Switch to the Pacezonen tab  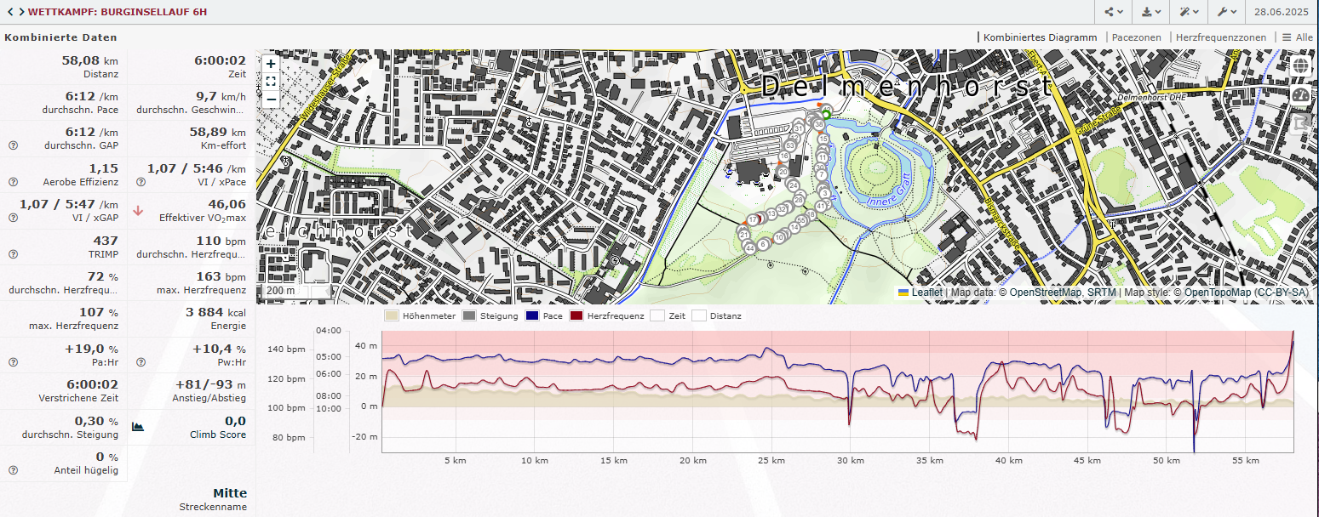[1136, 37]
